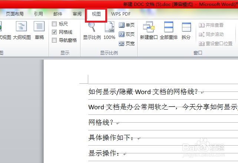Open the Page Layout (页面布局) tab

pos(15,14)
